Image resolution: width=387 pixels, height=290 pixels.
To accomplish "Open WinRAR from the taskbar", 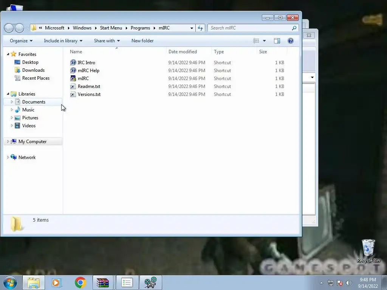I will 103,282.
